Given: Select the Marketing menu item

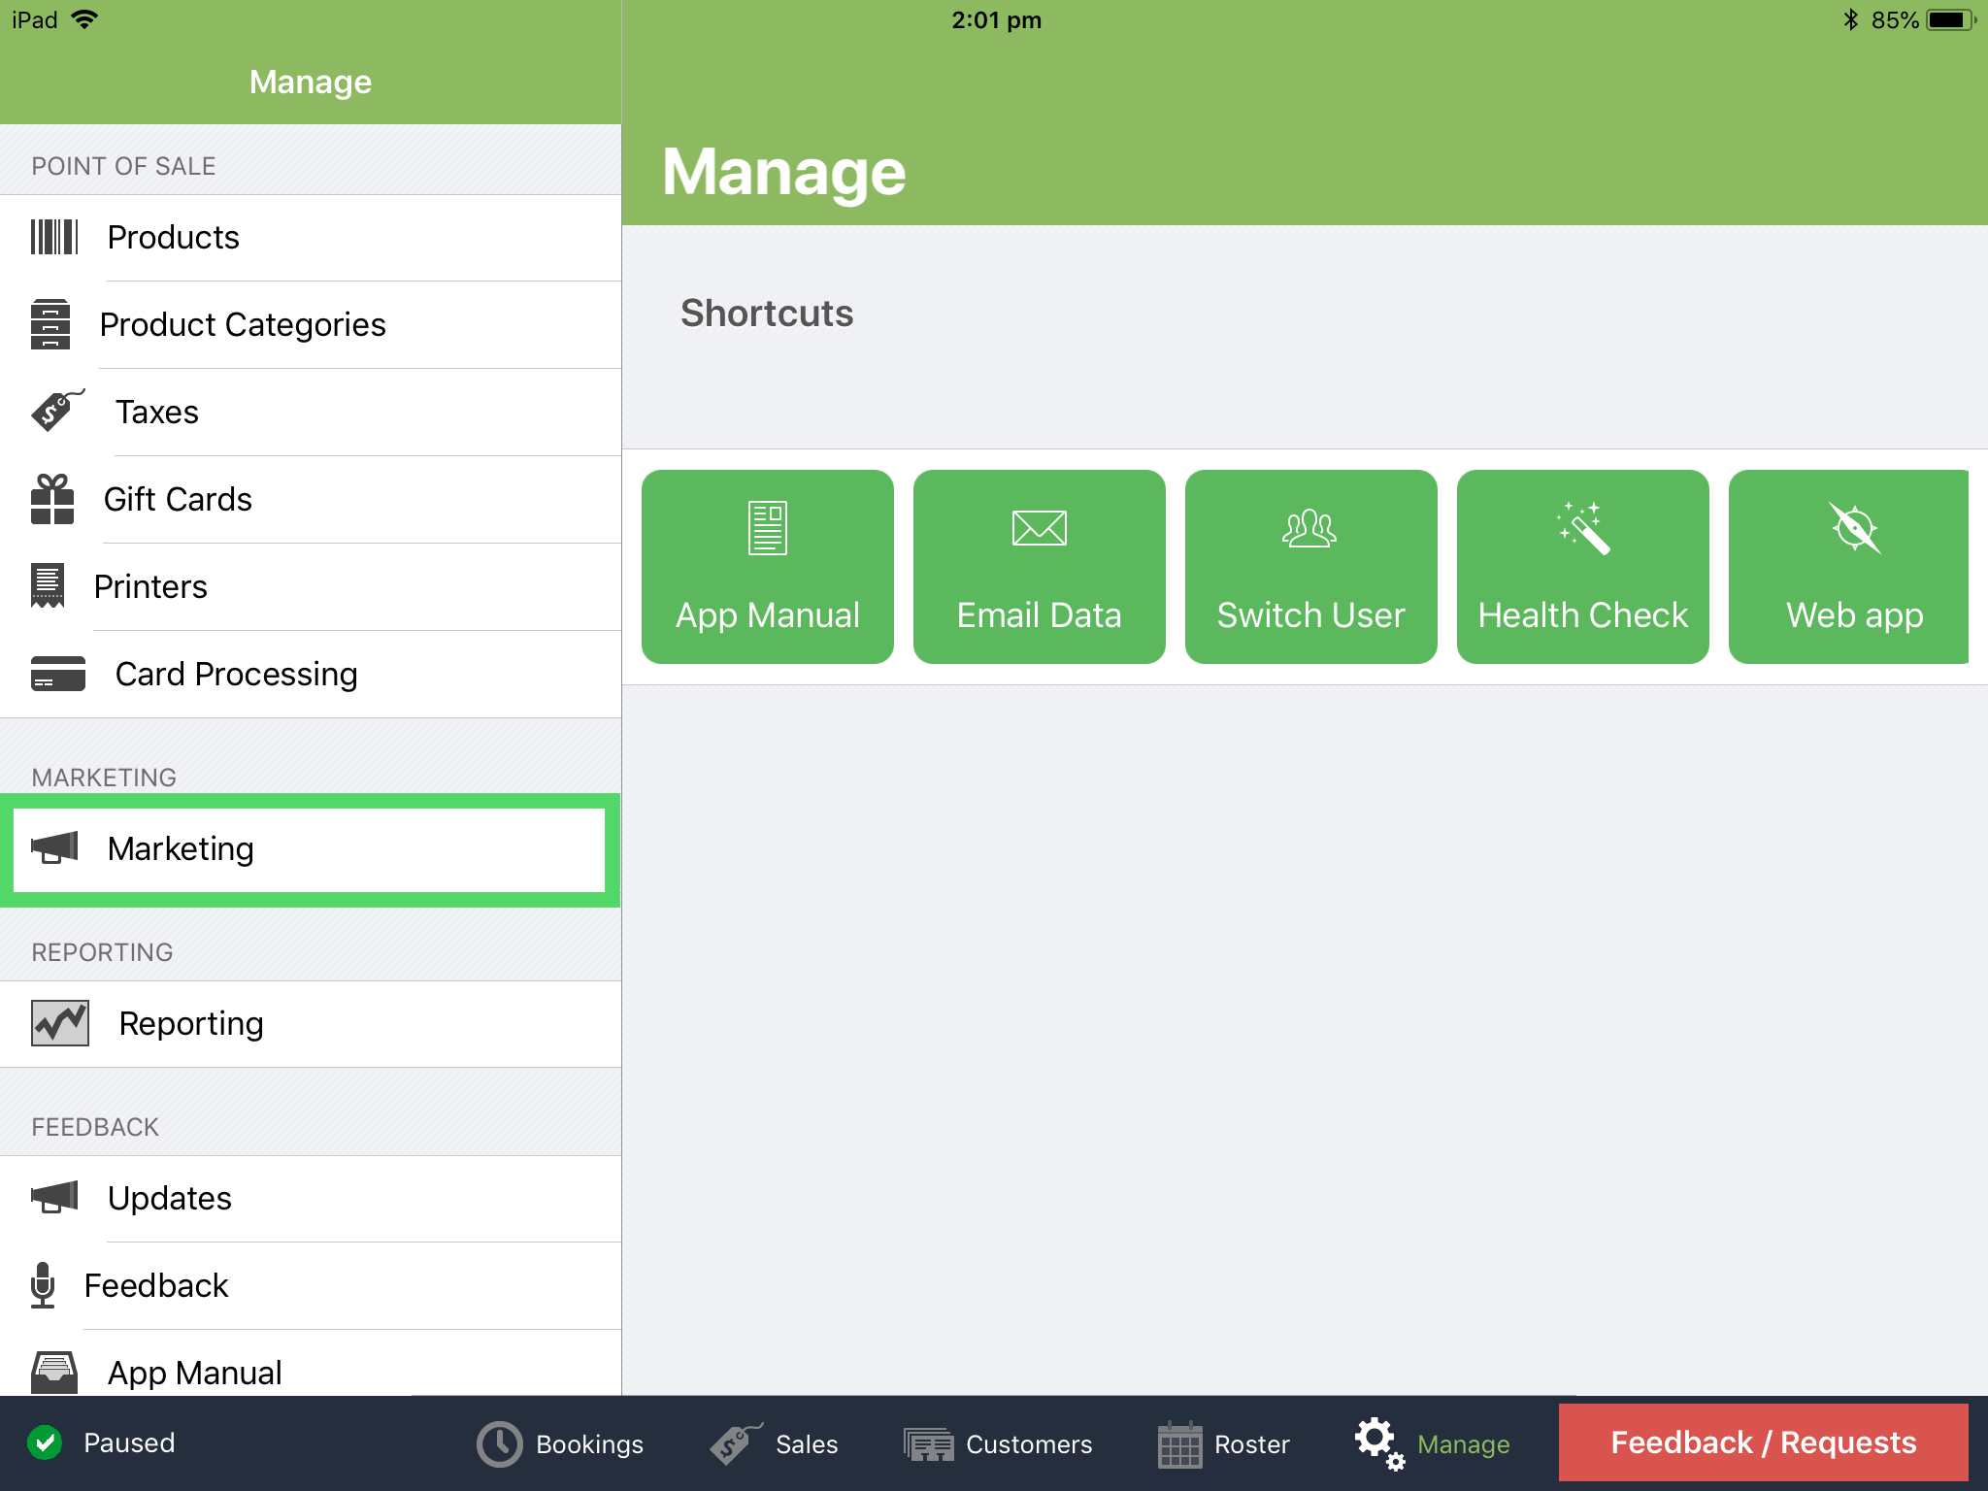Looking at the screenshot, I should 311,849.
